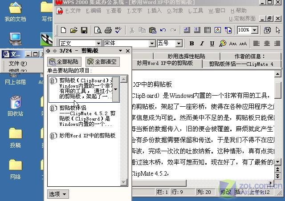Align text right
The image size is (285, 201).
pos(277,44)
